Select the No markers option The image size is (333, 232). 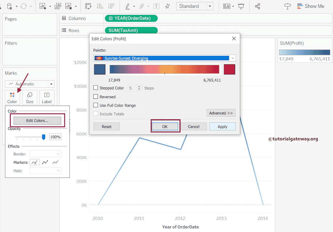click(55, 162)
